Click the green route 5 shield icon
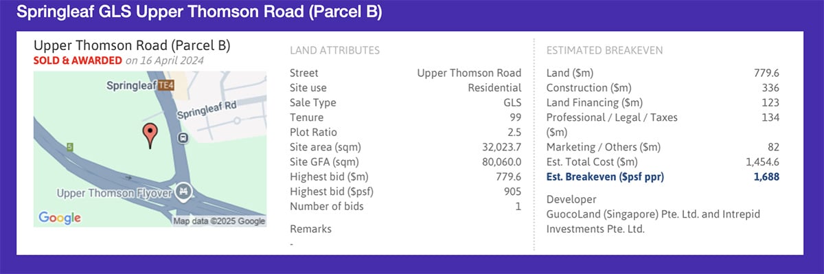The width and height of the screenshot is (824, 274). click(x=69, y=146)
